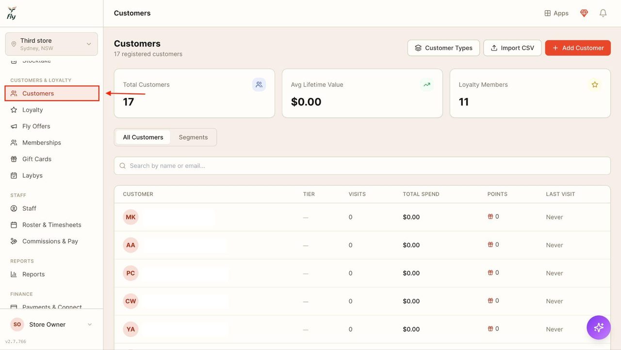Image resolution: width=621 pixels, height=350 pixels.
Task: Click the Loyalty Members value 11
Action: [x=464, y=102]
